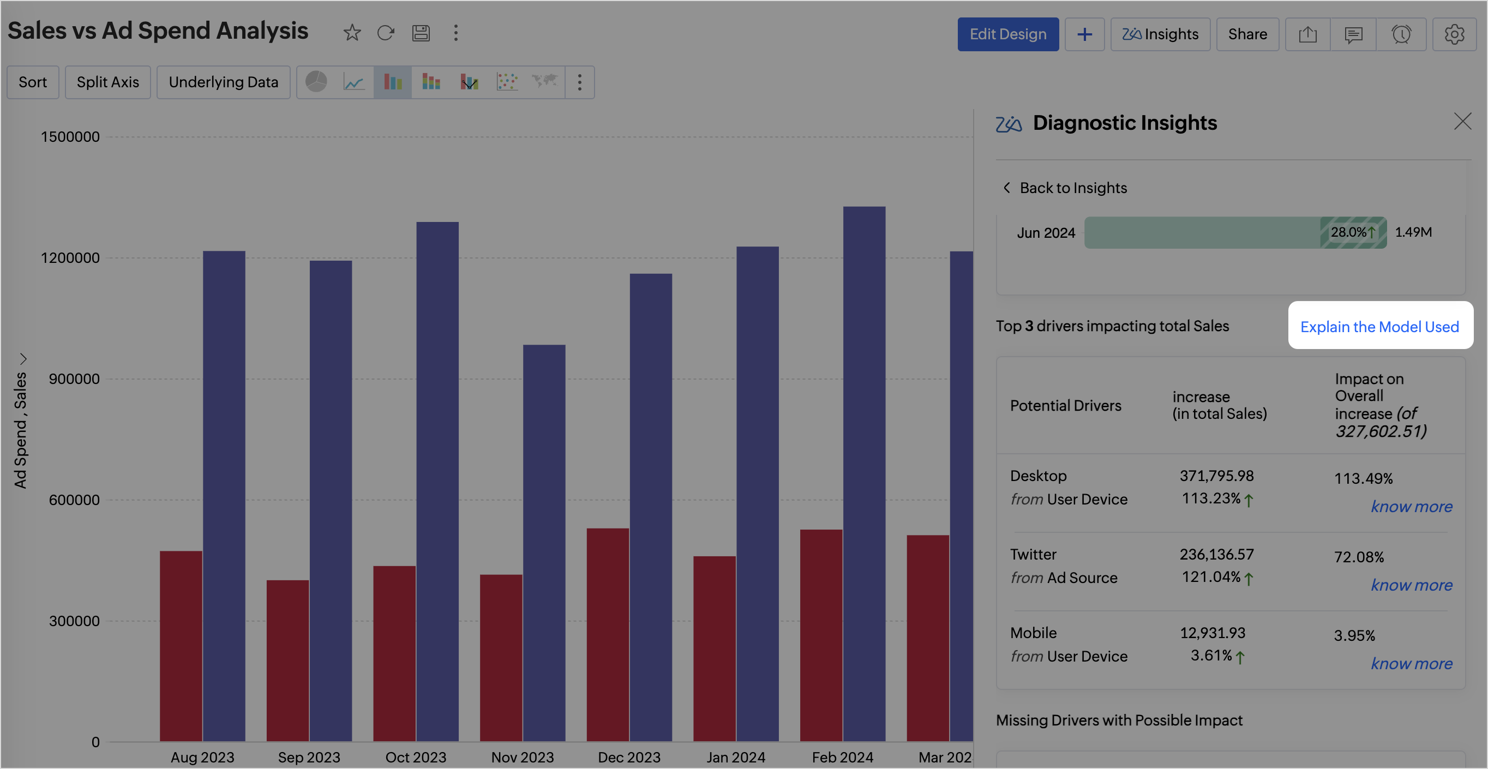Switch to the line chart type icon
This screenshot has height=769, width=1488.
pos(353,82)
